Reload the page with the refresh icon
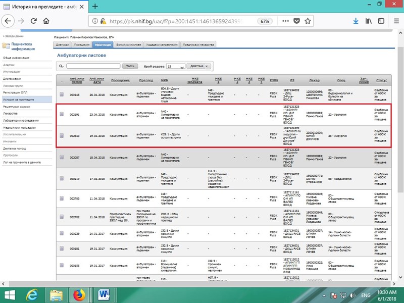 point(33,21)
